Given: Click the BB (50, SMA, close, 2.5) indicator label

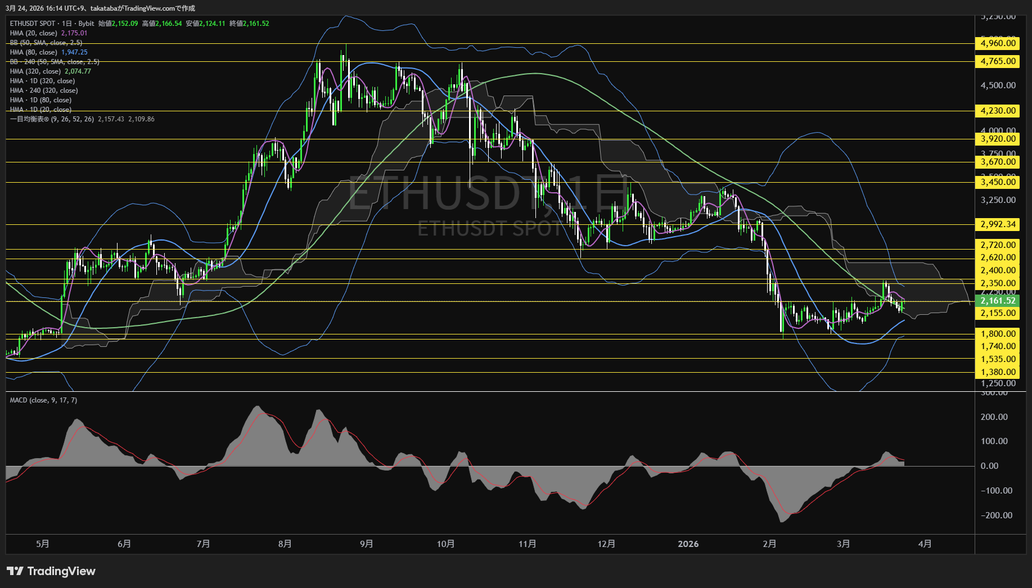Looking at the screenshot, I should pyautogui.click(x=46, y=43).
